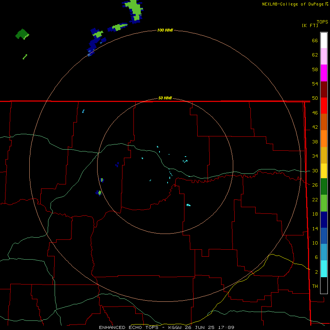Click the 18 legend value
Viewport: 330px width, 330px height.
pyautogui.click(x=315, y=214)
